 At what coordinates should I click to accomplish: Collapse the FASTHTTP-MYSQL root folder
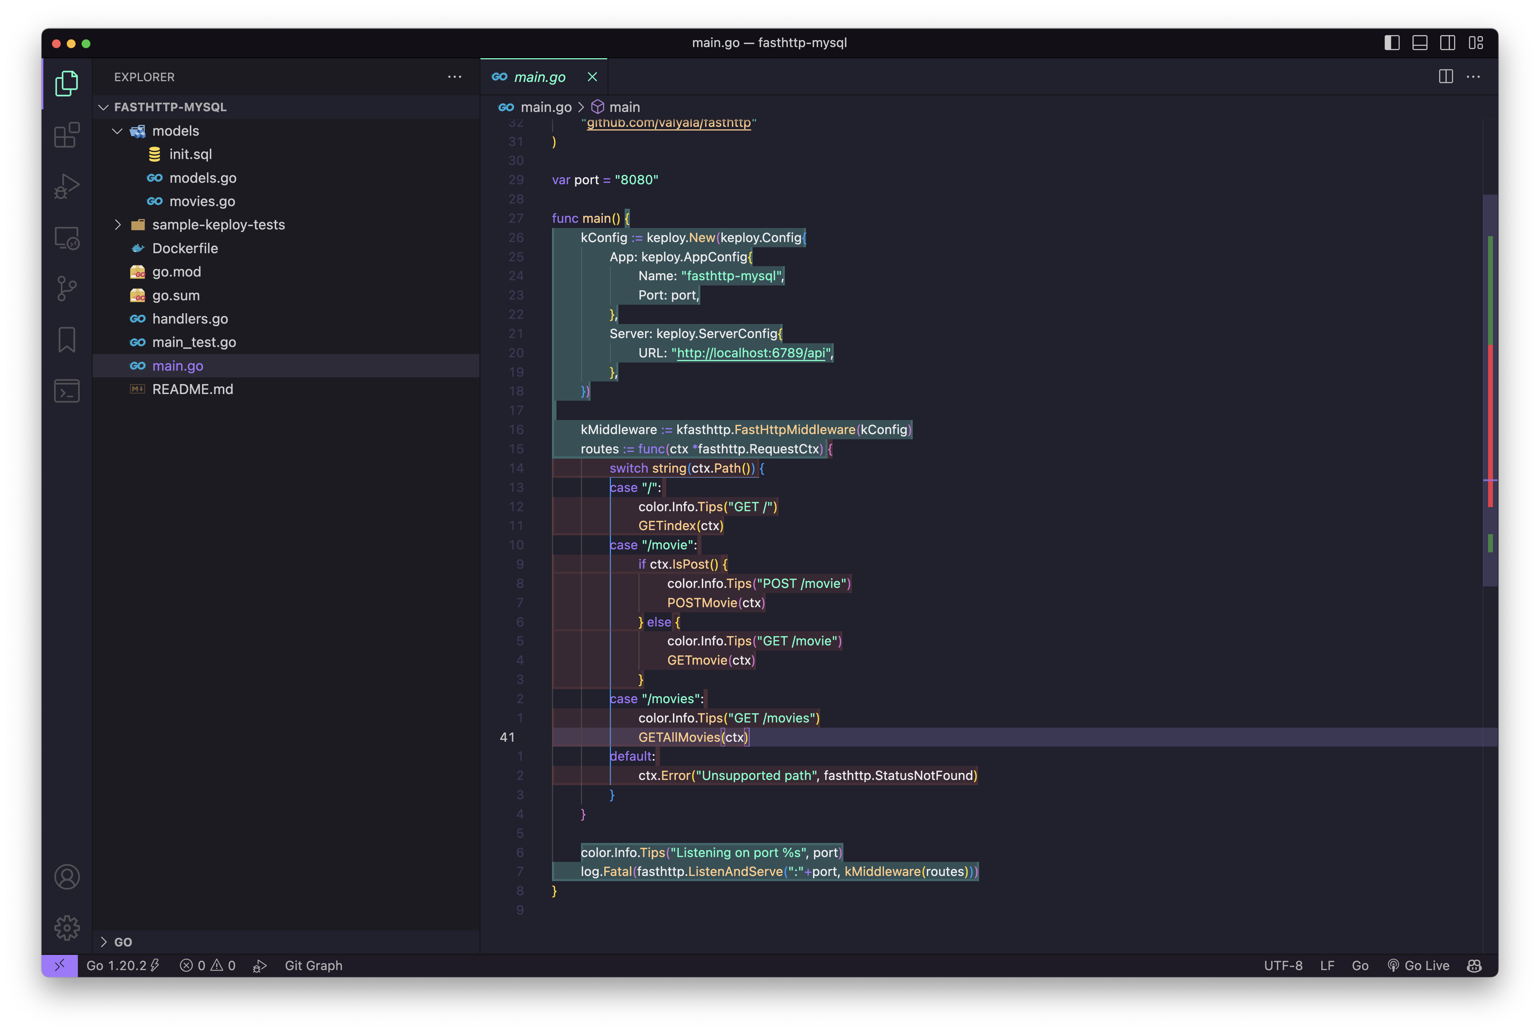[286, 107]
